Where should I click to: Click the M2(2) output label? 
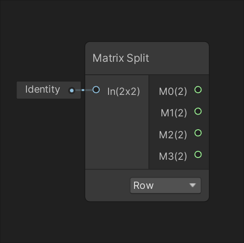pos(173,135)
